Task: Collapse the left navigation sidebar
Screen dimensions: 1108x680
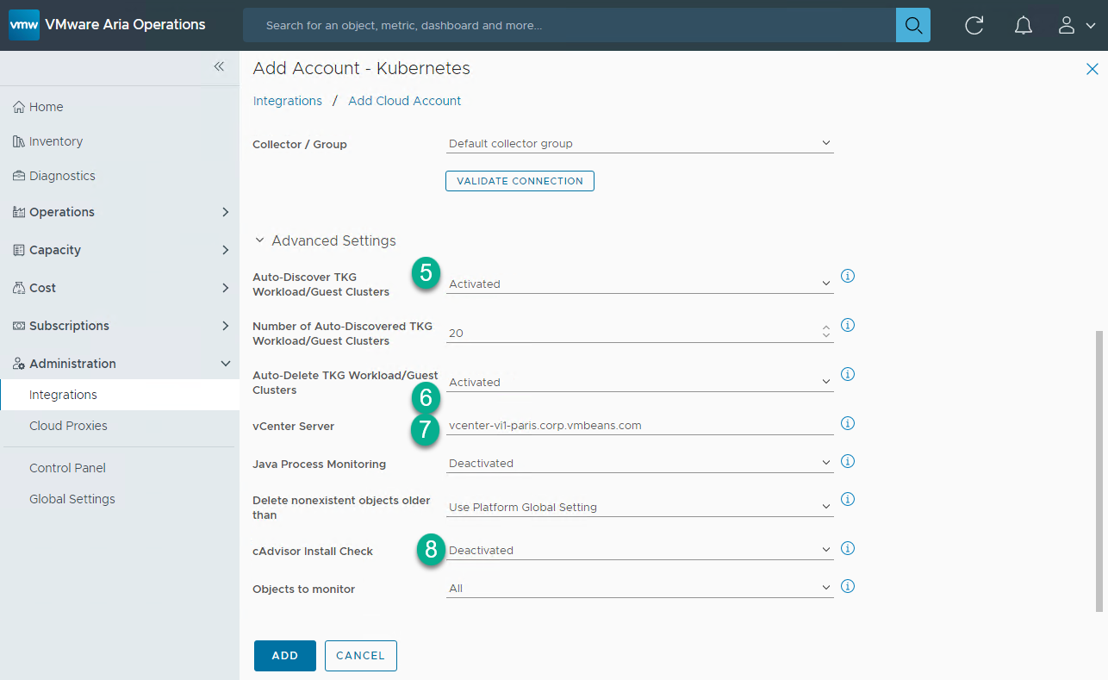Action: point(219,67)
